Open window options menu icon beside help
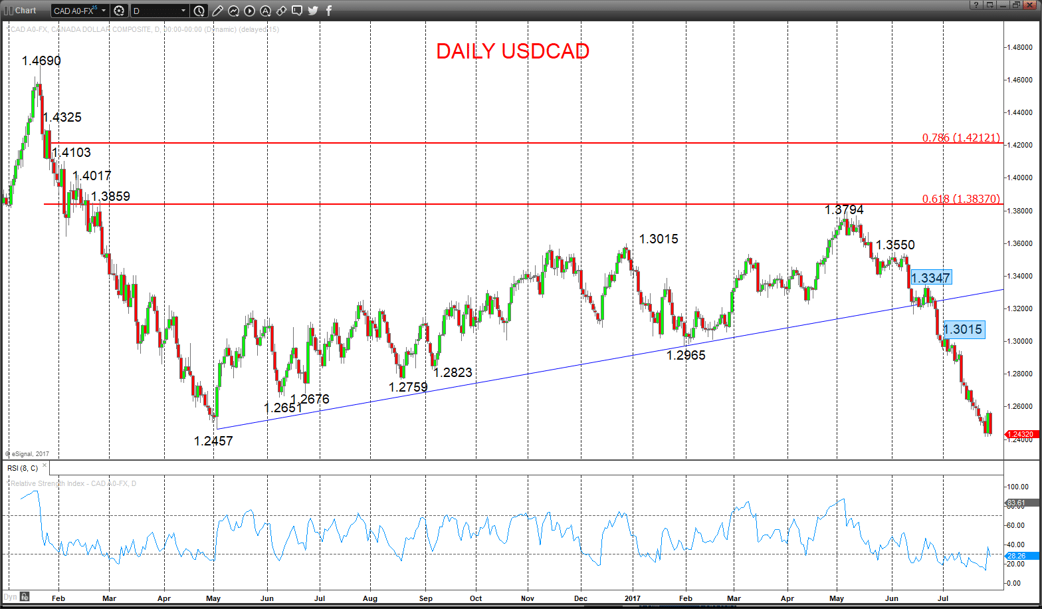Screen dimensions: 1042x609 [x=989, y=5]
